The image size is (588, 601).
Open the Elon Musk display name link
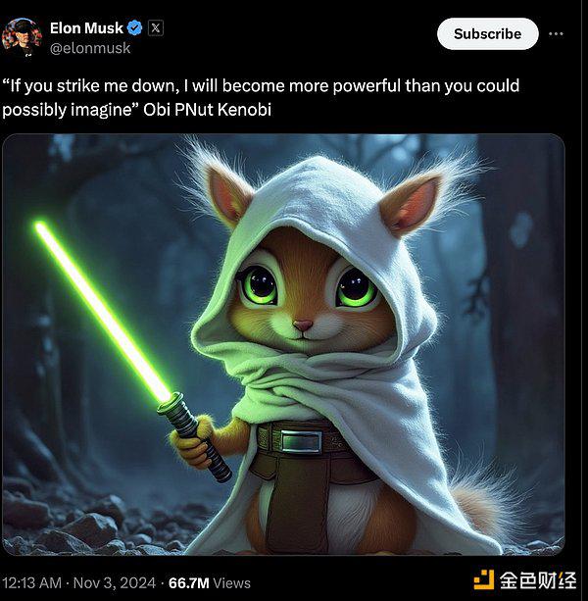(86, 28)
